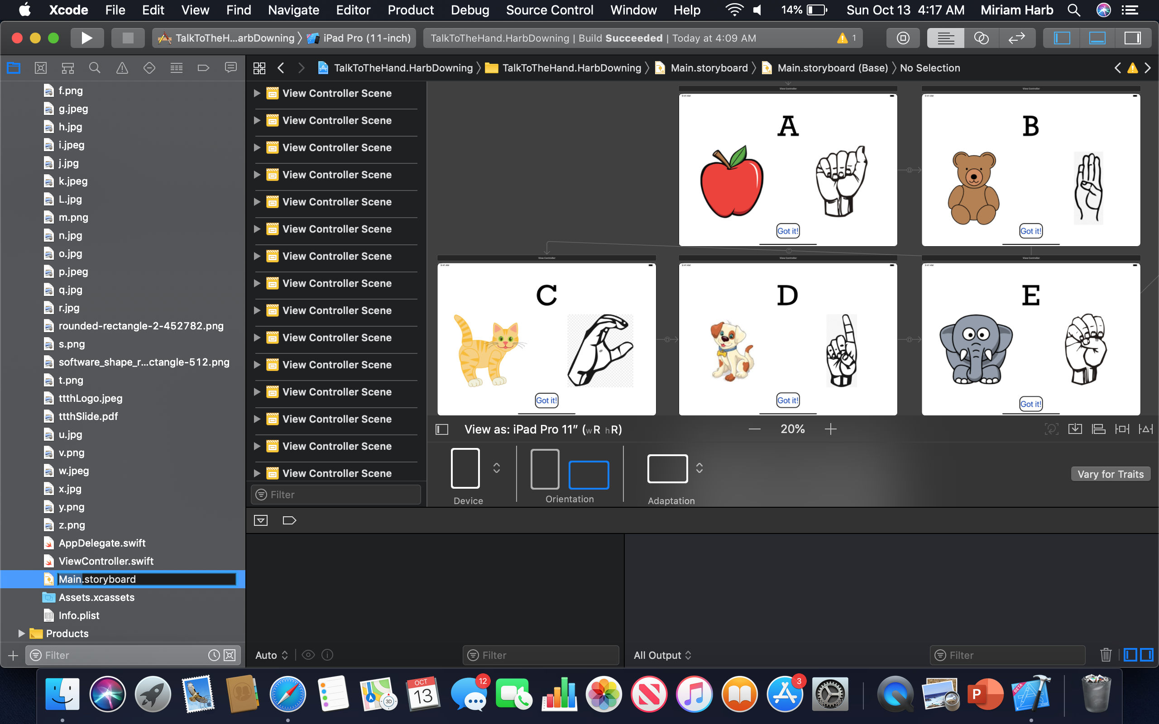The image size is (1159, 724).
Task: Open the Breakpoint navigator icon
Action: pos(203,68)
